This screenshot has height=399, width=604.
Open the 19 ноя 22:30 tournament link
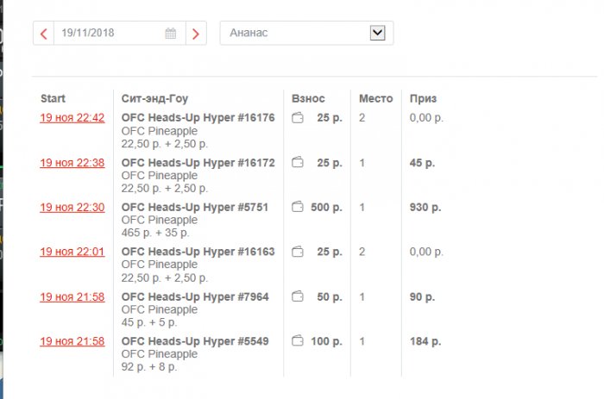[x=72, y=207]
